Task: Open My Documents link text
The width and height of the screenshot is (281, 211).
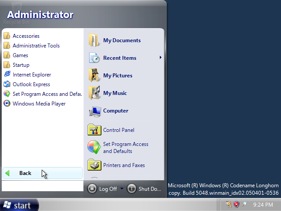Action: (122, 40)
